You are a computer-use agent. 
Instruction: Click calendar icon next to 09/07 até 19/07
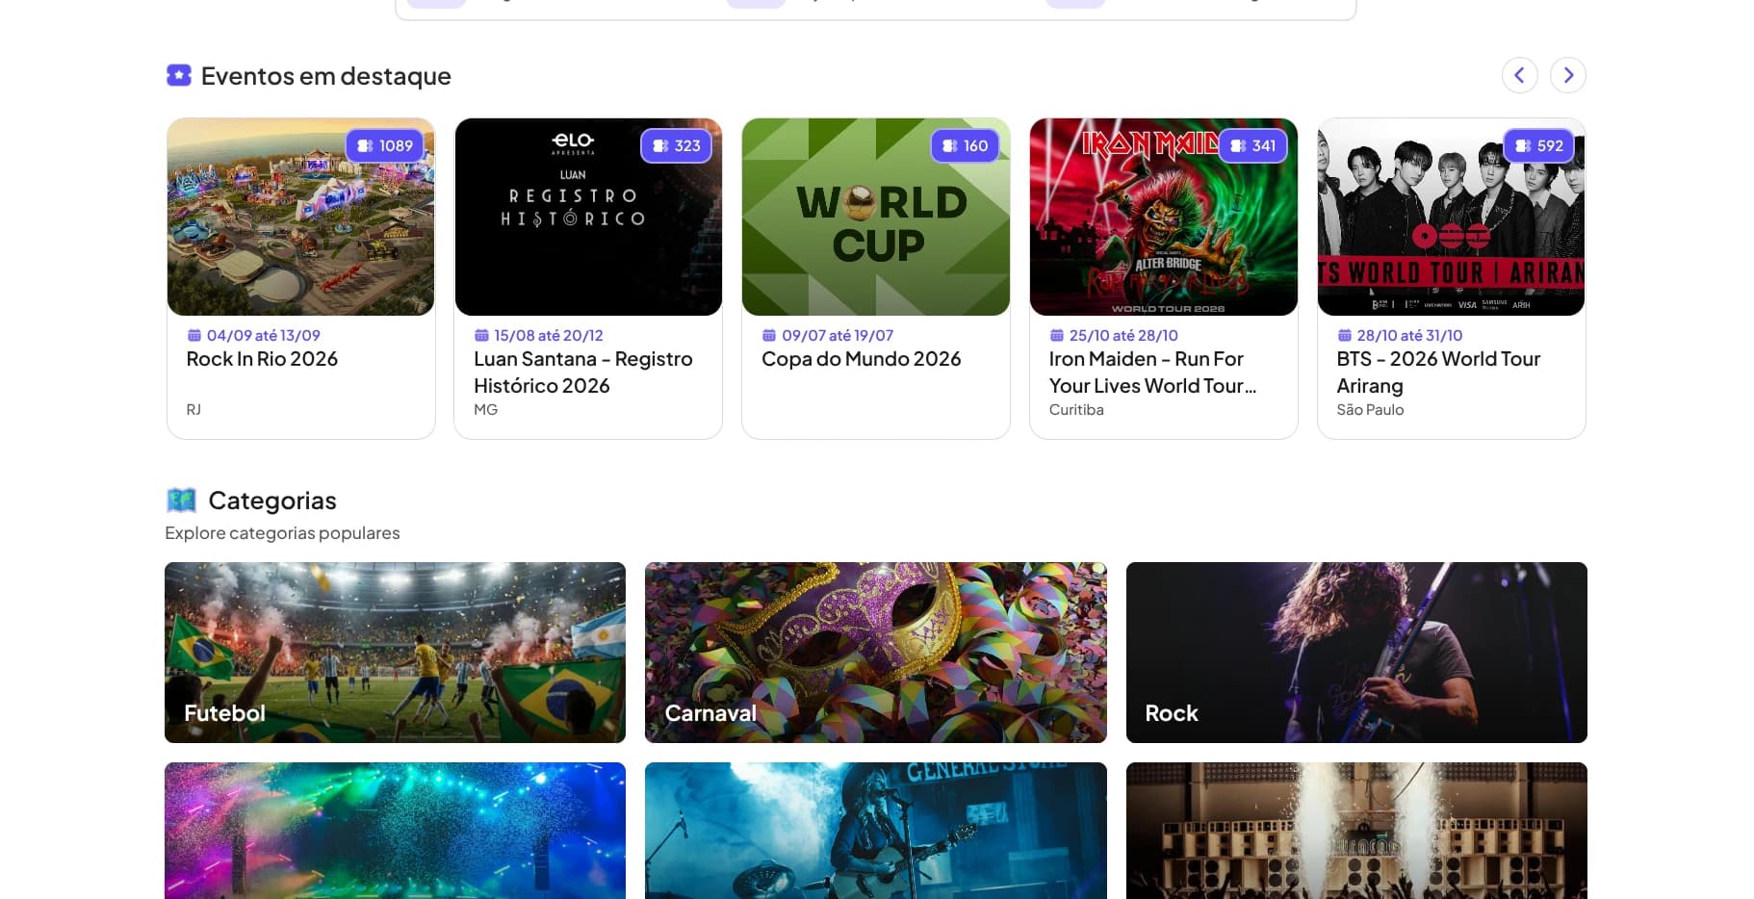click(x=769, y=335)
